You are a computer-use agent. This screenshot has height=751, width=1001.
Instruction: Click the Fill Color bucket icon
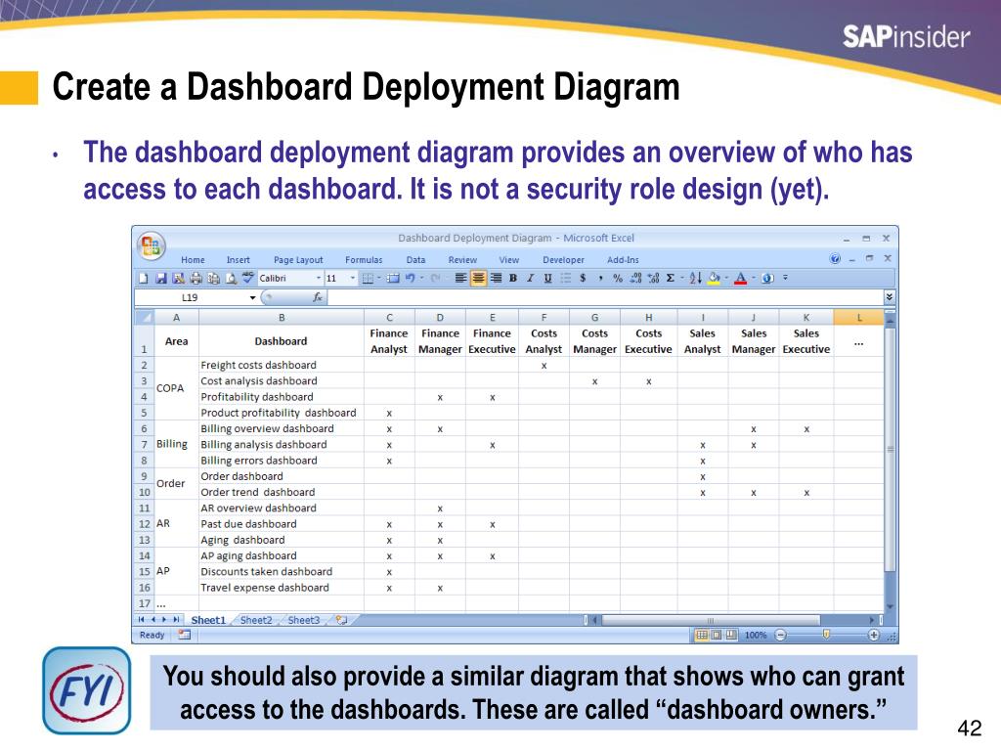click(714, 278)
